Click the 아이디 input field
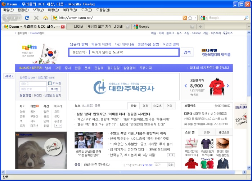The width and height of the screenshot is (252, 181). 33,84
